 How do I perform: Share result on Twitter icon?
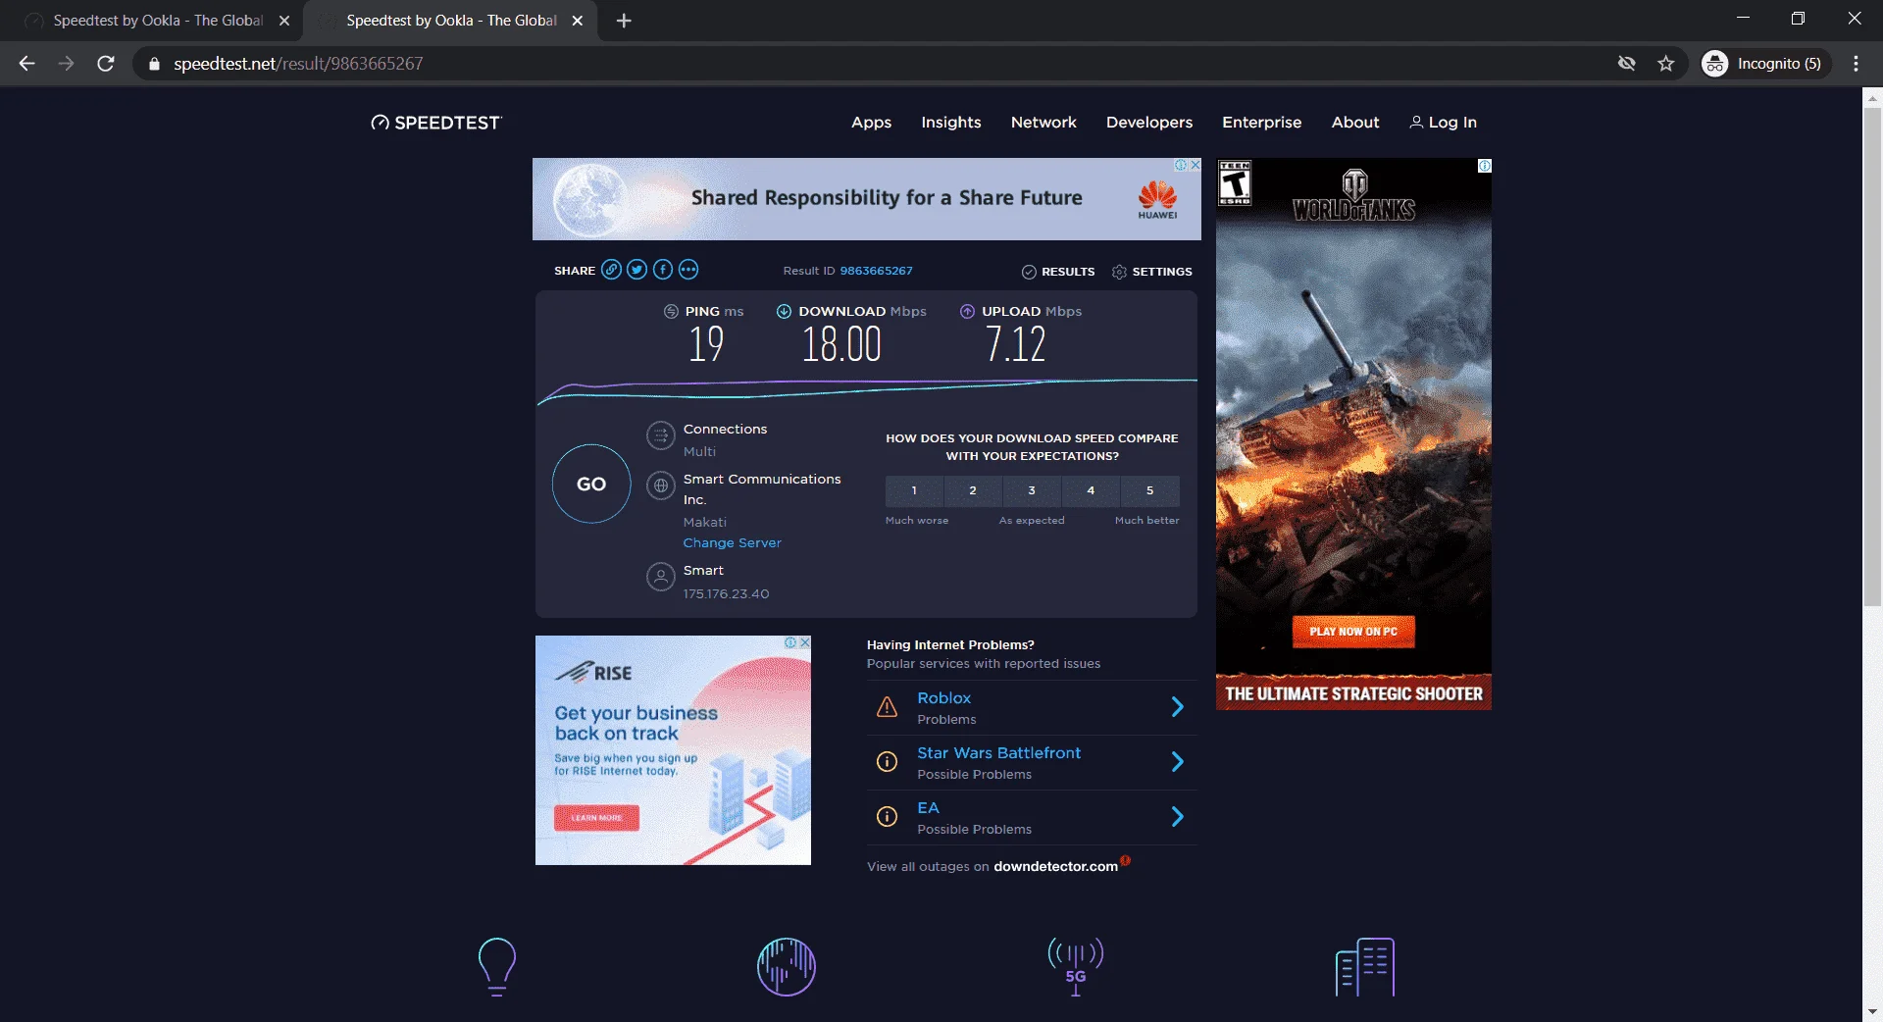click(637, 270)
